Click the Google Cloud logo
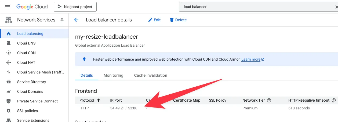 [x=32, y=7]
